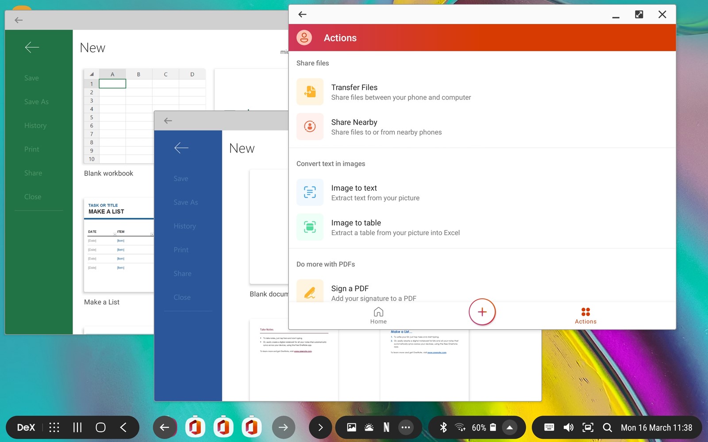The image size is (708, 442).
Task: Click the Wi-Fi status icon
Action: pos(460,427)
